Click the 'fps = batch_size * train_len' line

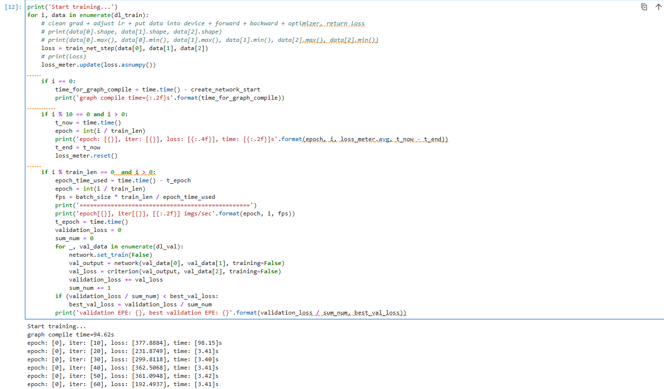click(x=135, y=197)
